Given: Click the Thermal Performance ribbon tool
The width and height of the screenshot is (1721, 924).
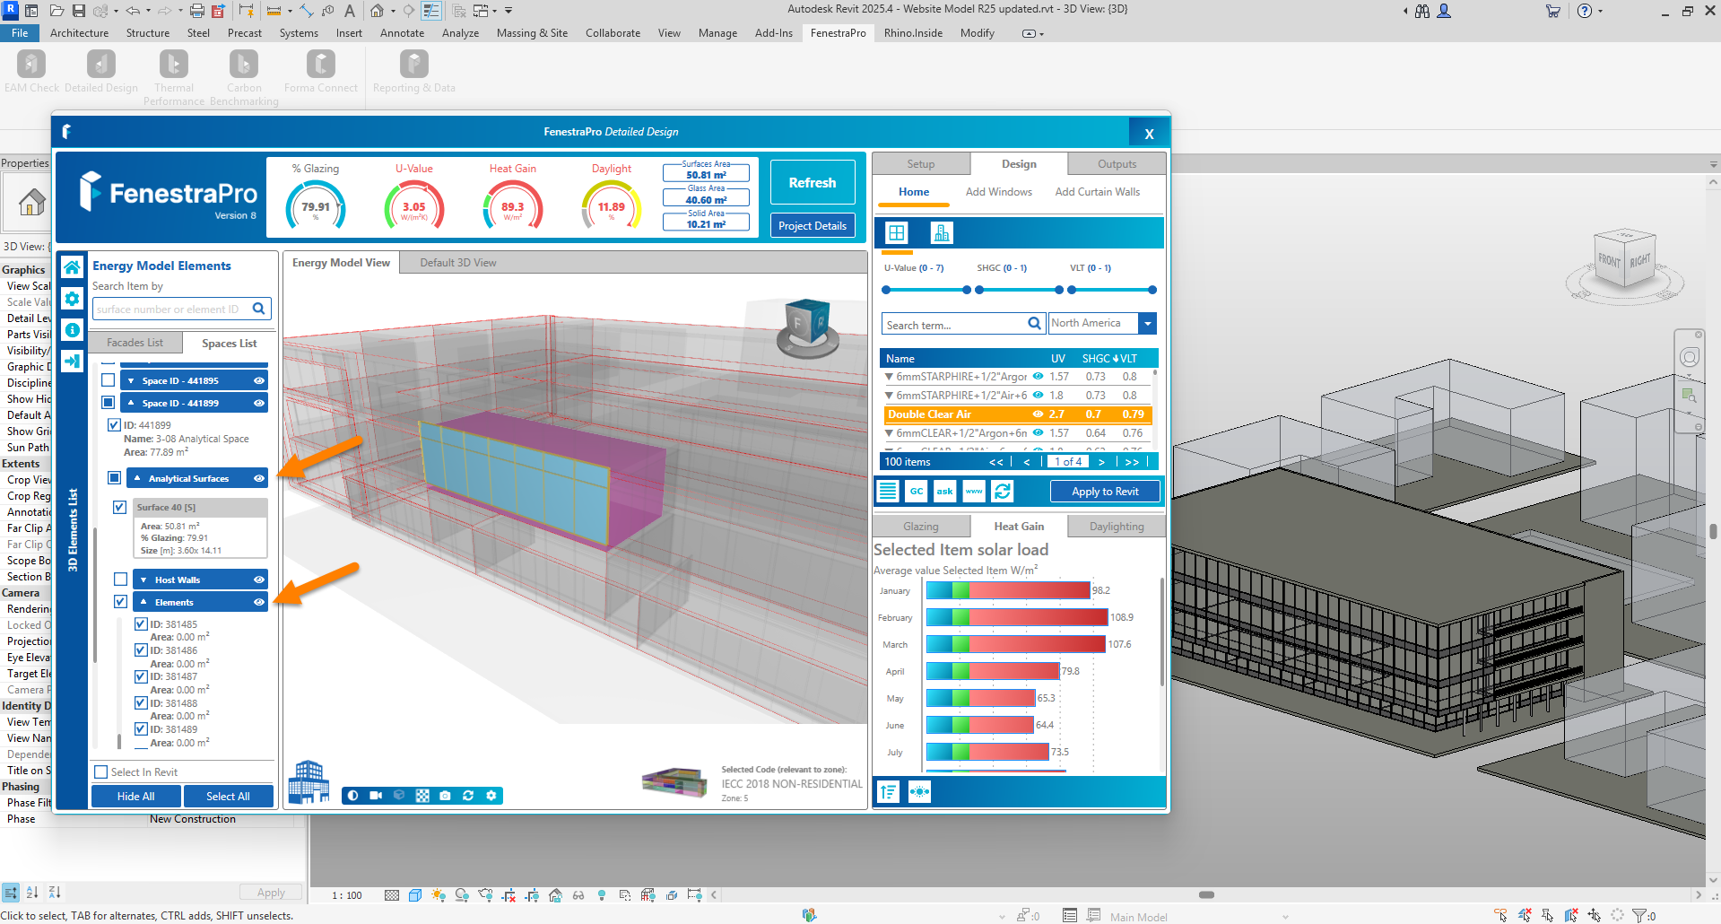Looking at the screenshot, I should pos(174,78).
